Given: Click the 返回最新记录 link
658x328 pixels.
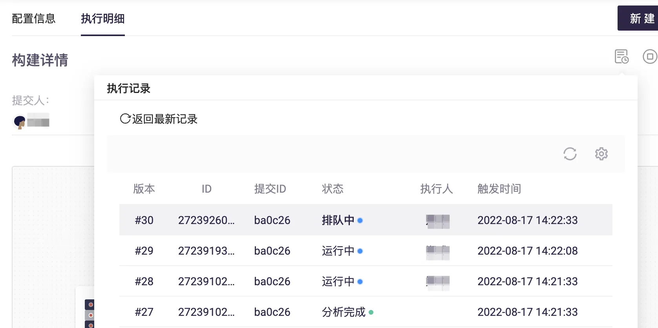Looking at the screenshot, I should point(164,119).
